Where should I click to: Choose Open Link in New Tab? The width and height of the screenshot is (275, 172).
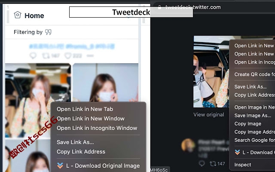pos(85,109)
